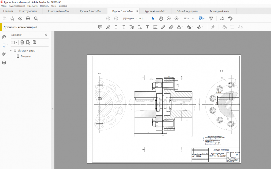Open the 'Инструменты' tools view
This screenshot has height=169, width=271.
[x=28, y=11]
